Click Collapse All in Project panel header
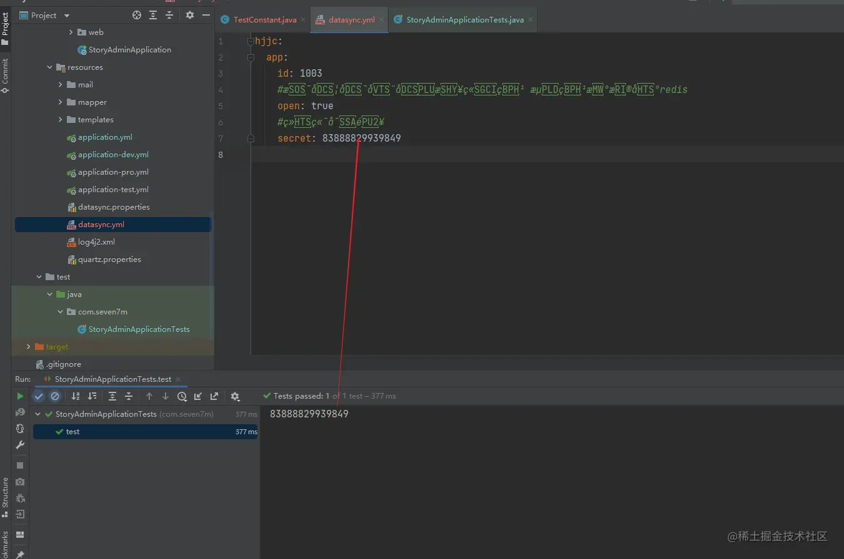Screen dimensions: 844x559 (171, 15)
